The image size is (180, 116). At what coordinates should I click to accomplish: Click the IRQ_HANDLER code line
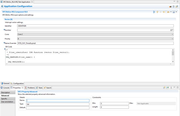[20, 57]
